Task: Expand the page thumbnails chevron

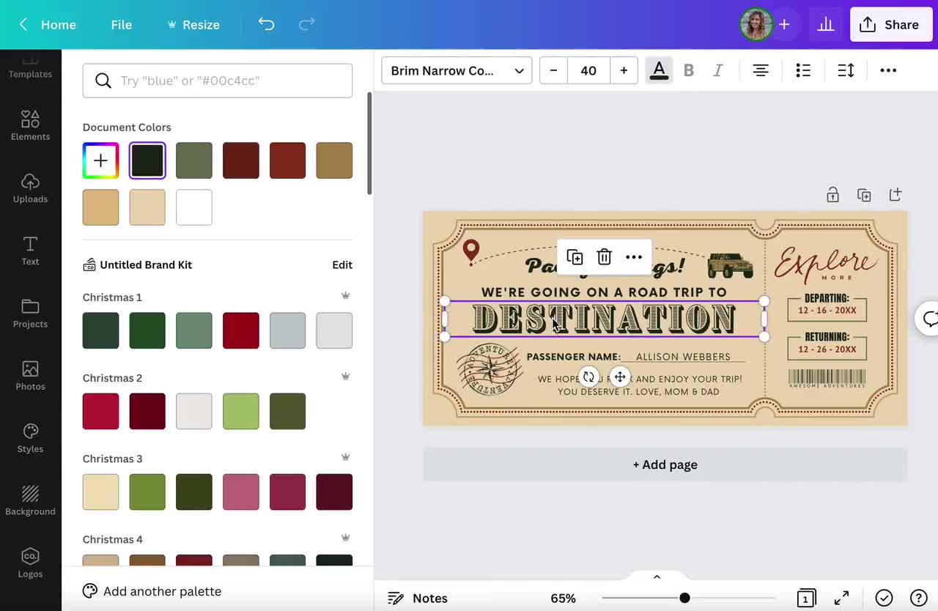Action: click(x=657, y=577)
